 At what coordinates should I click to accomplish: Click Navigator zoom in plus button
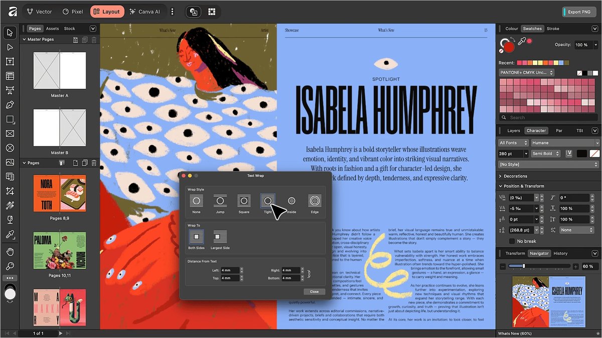575,266
